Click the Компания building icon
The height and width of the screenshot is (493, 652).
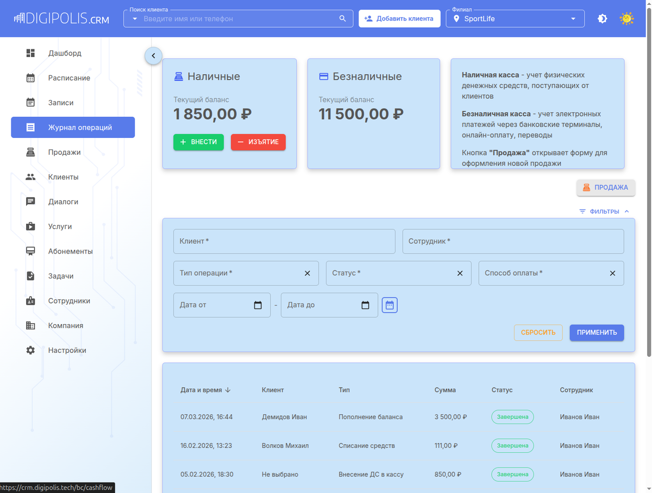click(30, 326)
